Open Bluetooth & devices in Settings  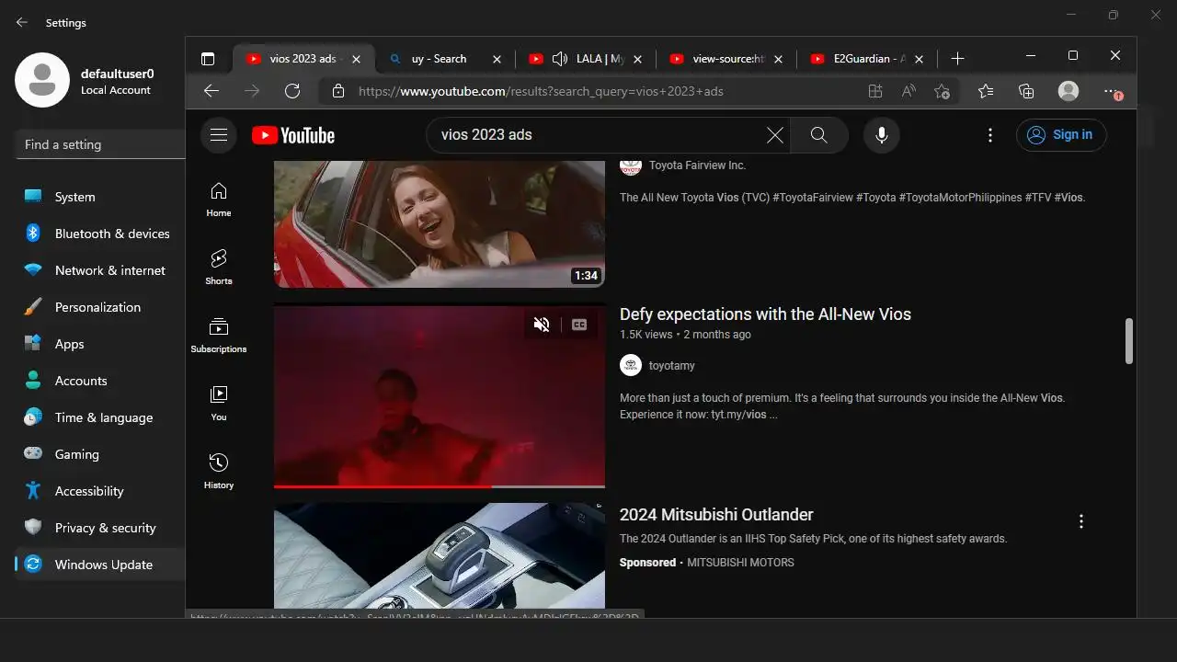[100, 234]
